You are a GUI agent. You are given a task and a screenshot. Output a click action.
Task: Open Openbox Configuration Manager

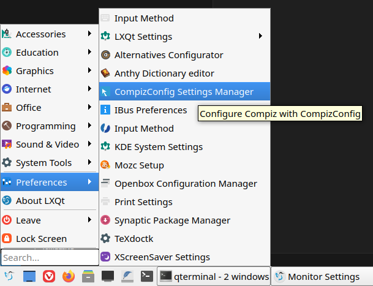(x=184, y=184)
